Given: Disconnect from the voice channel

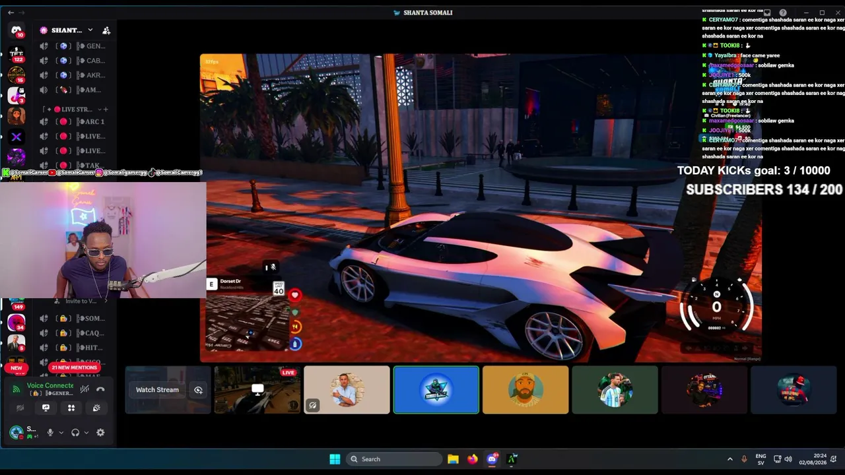Looking at the screenshot, I should [x=100, y=389].
